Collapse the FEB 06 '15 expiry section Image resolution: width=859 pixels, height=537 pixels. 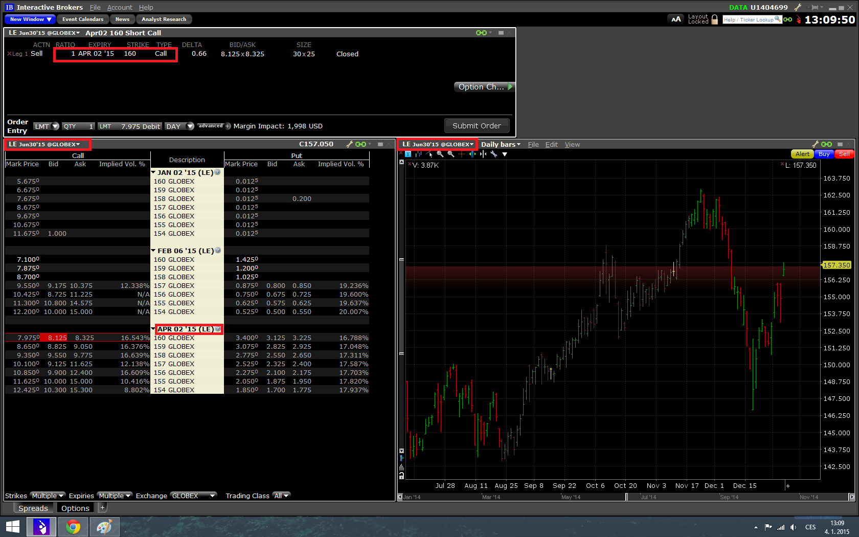pos(153,251)
